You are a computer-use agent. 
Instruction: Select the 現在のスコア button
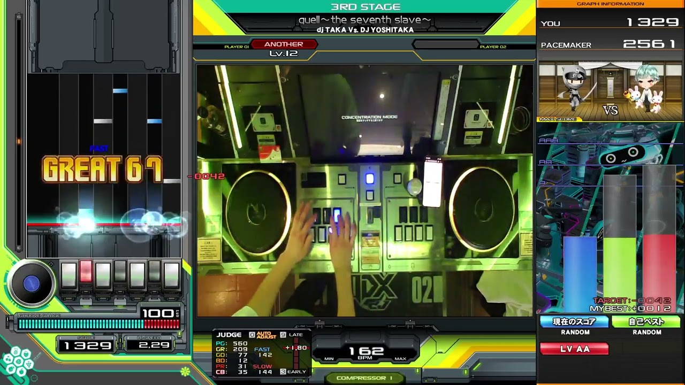pos(574,321)
